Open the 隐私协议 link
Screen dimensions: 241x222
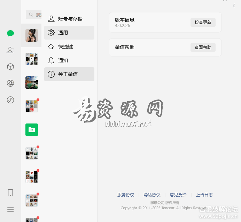pos(152,195)
